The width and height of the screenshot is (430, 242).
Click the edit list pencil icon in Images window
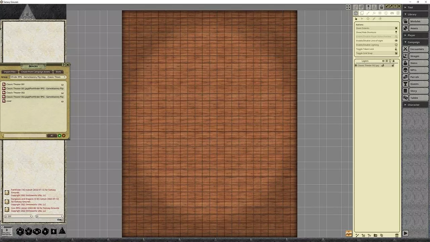point(63,135)
